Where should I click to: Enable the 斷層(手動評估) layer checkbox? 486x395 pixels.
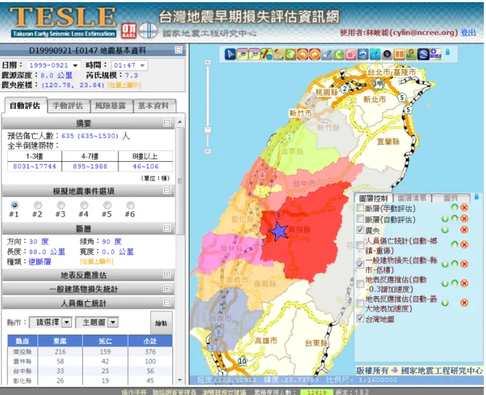(360, 208)
